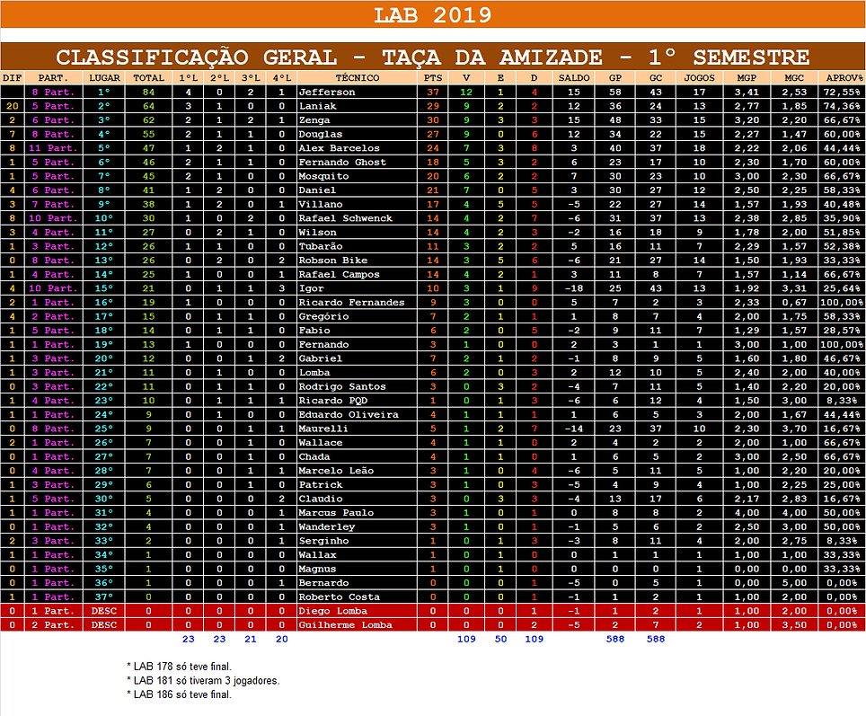Viewport: 866px width, 716px height.
Task: Select the MGC column header
Action: 793,78
